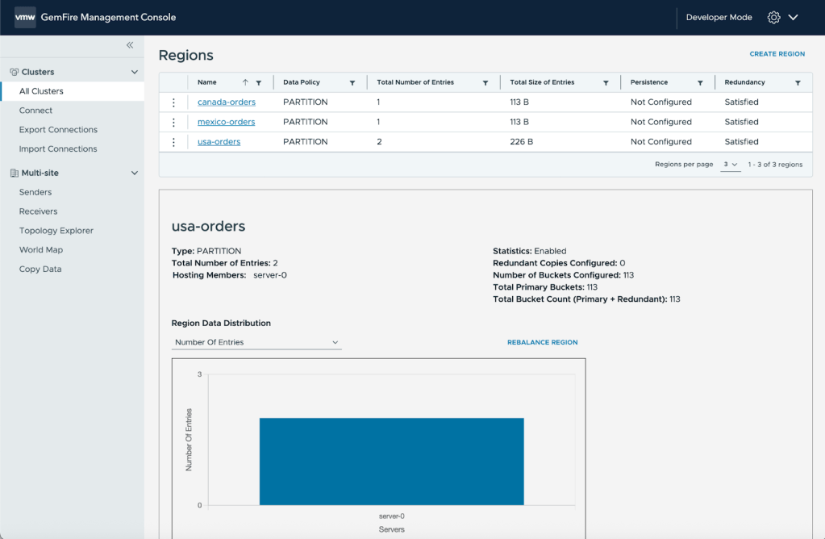Collapse the sidebar with double-chevron icon
825x539 pixels.
tap(130, 45)
